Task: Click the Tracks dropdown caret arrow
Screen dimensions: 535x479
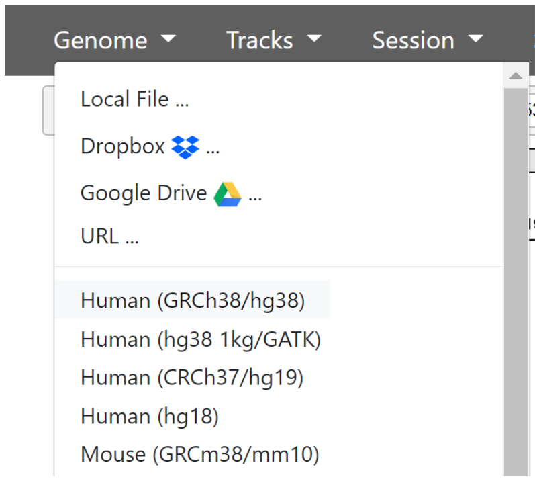Action: coord(313,40)
